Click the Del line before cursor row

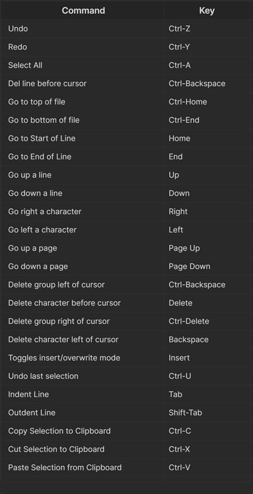tap(127, 83)
